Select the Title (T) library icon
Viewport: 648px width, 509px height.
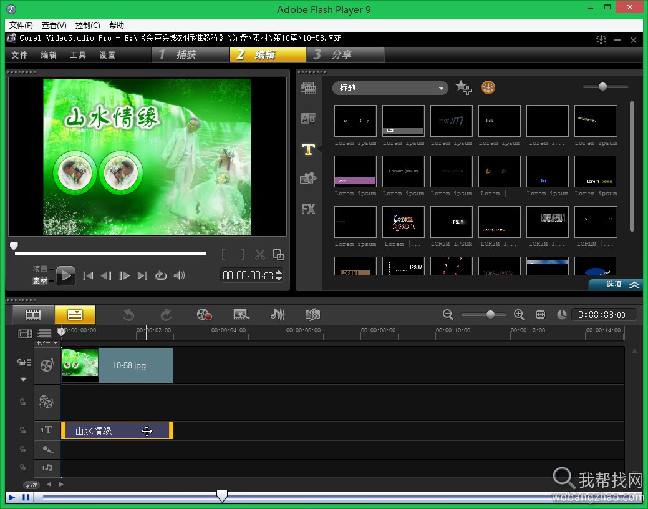tap(308, 149)
